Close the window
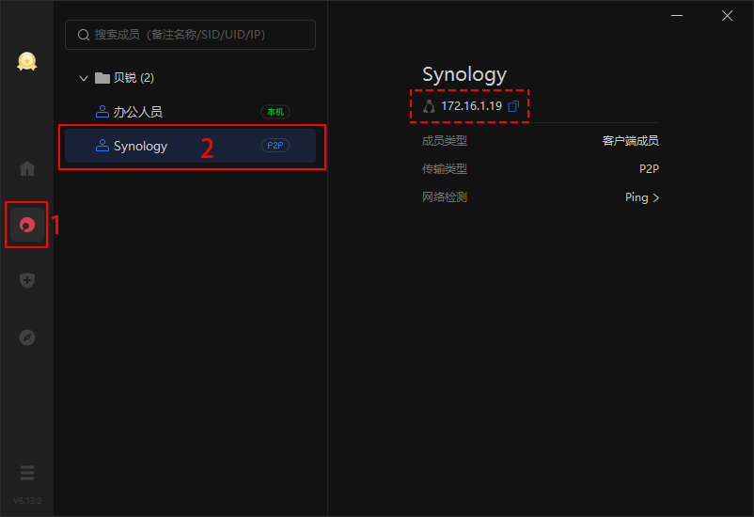754x517 pixels. (727, 16)
